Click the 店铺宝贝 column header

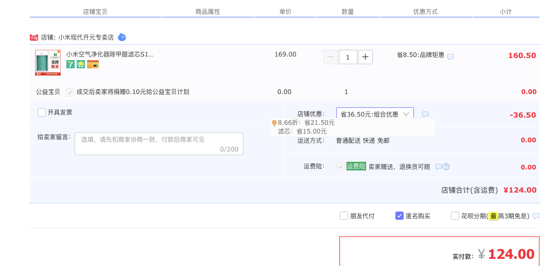coord(95,12)
